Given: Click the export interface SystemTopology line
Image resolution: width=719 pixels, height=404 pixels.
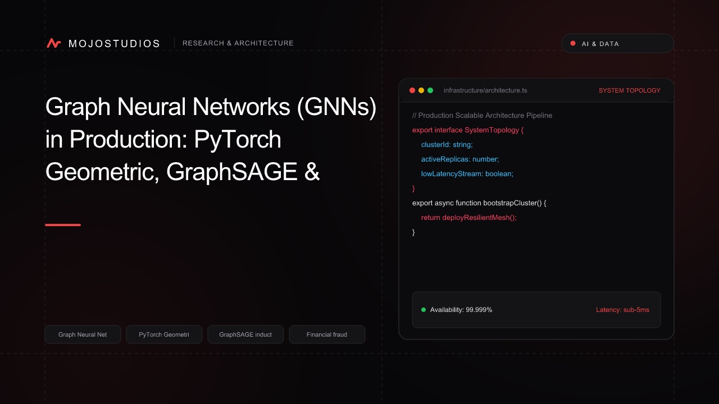Looking at the screenshot, I should tap(468, 130).
